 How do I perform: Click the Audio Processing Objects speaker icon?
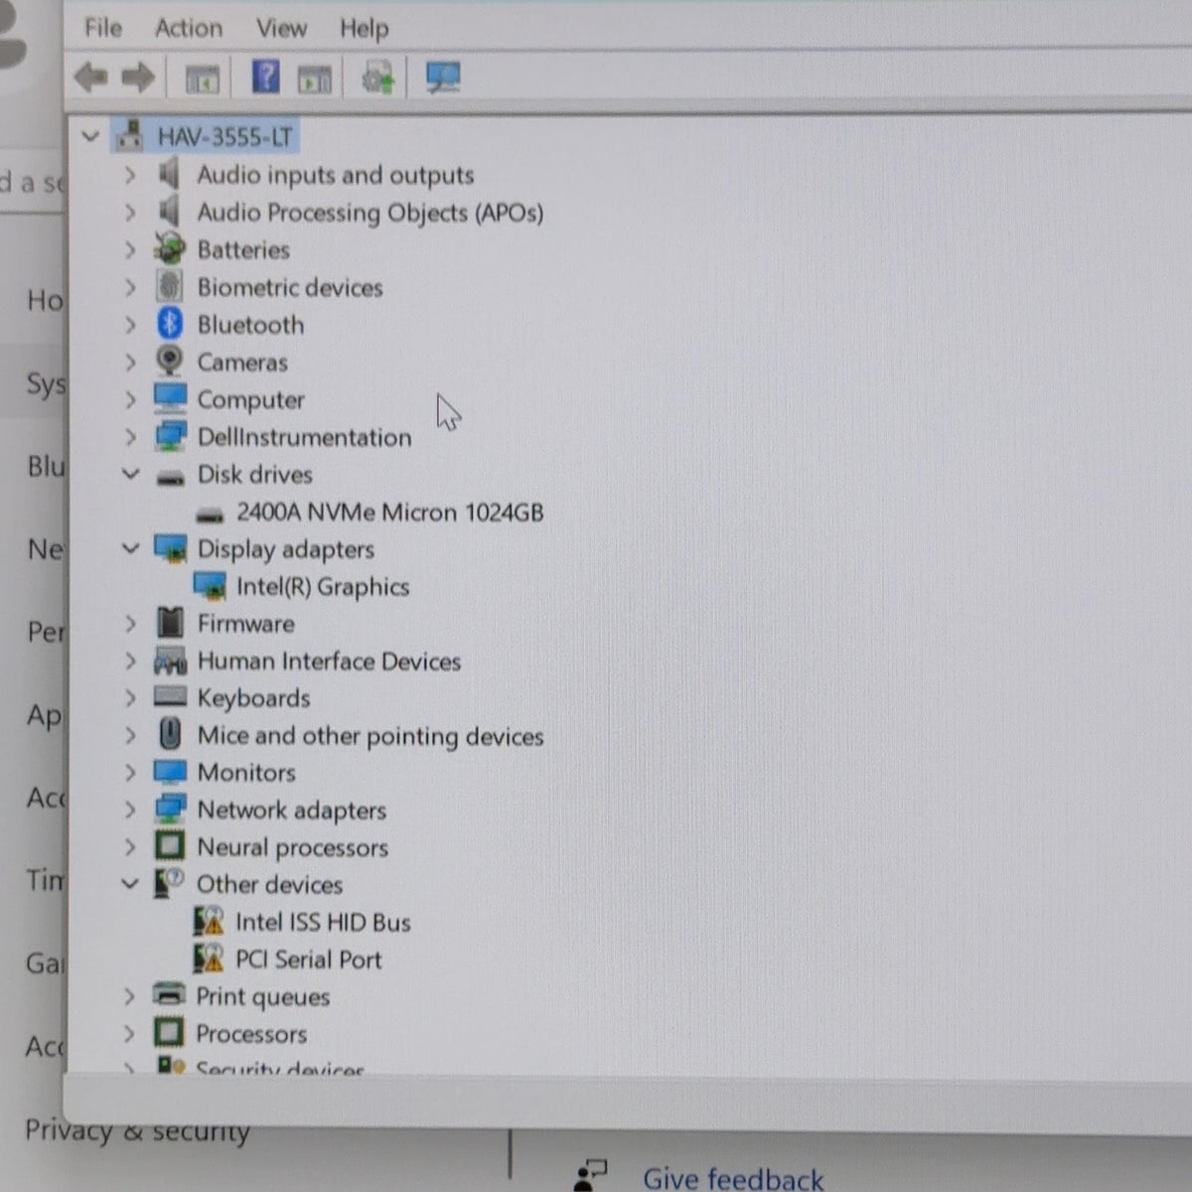click(170, 212)
